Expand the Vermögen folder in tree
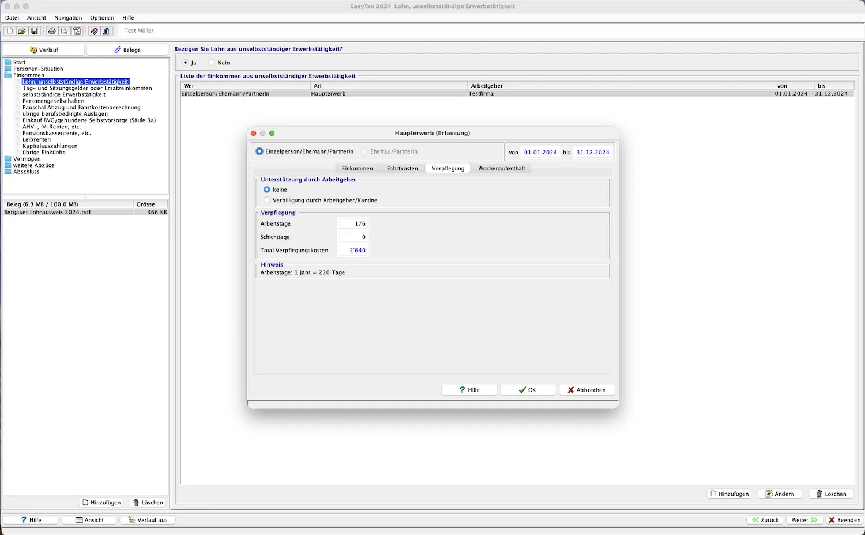Image resolution: width=865 pixels, height=535 pixels. coord(8,159)
